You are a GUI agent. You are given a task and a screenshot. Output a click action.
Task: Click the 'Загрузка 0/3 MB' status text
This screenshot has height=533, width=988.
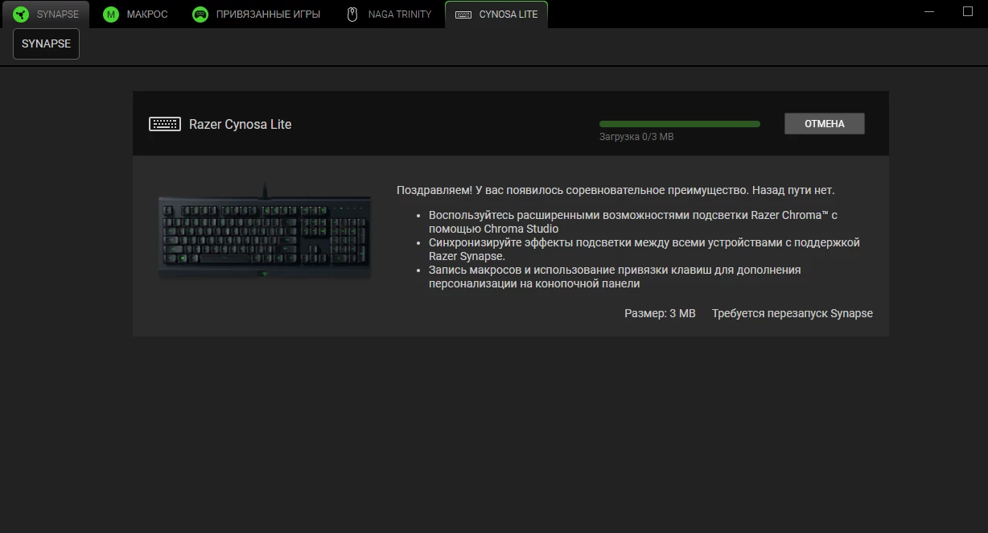tap(636, 137)
